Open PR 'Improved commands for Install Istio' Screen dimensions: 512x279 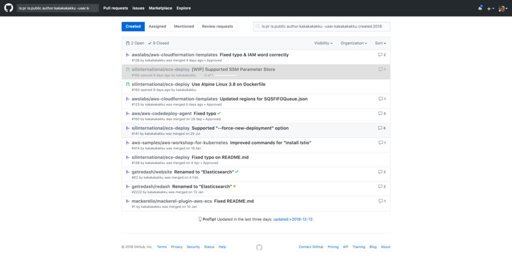click(270, 142)
